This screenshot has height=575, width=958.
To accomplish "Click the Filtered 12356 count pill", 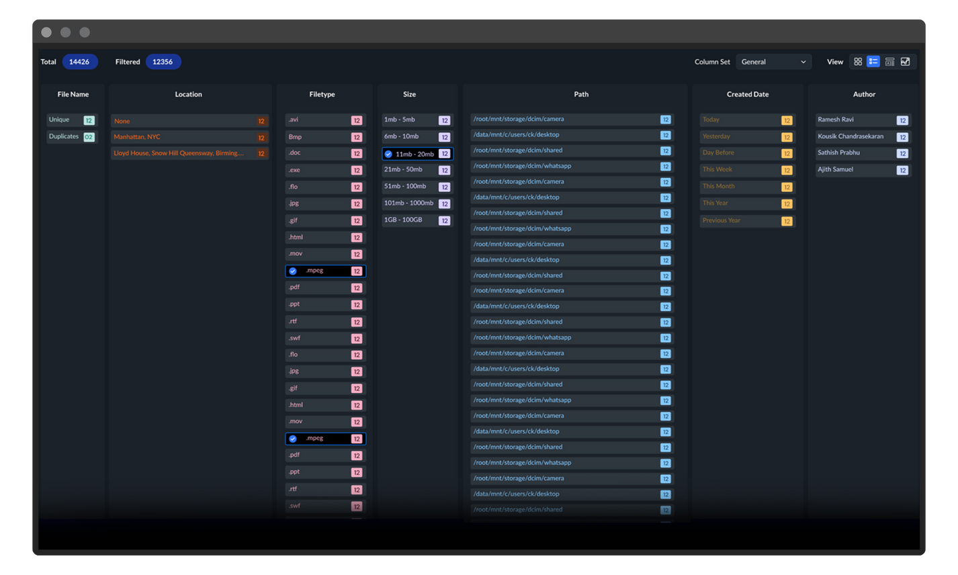I will pos(163,62).
